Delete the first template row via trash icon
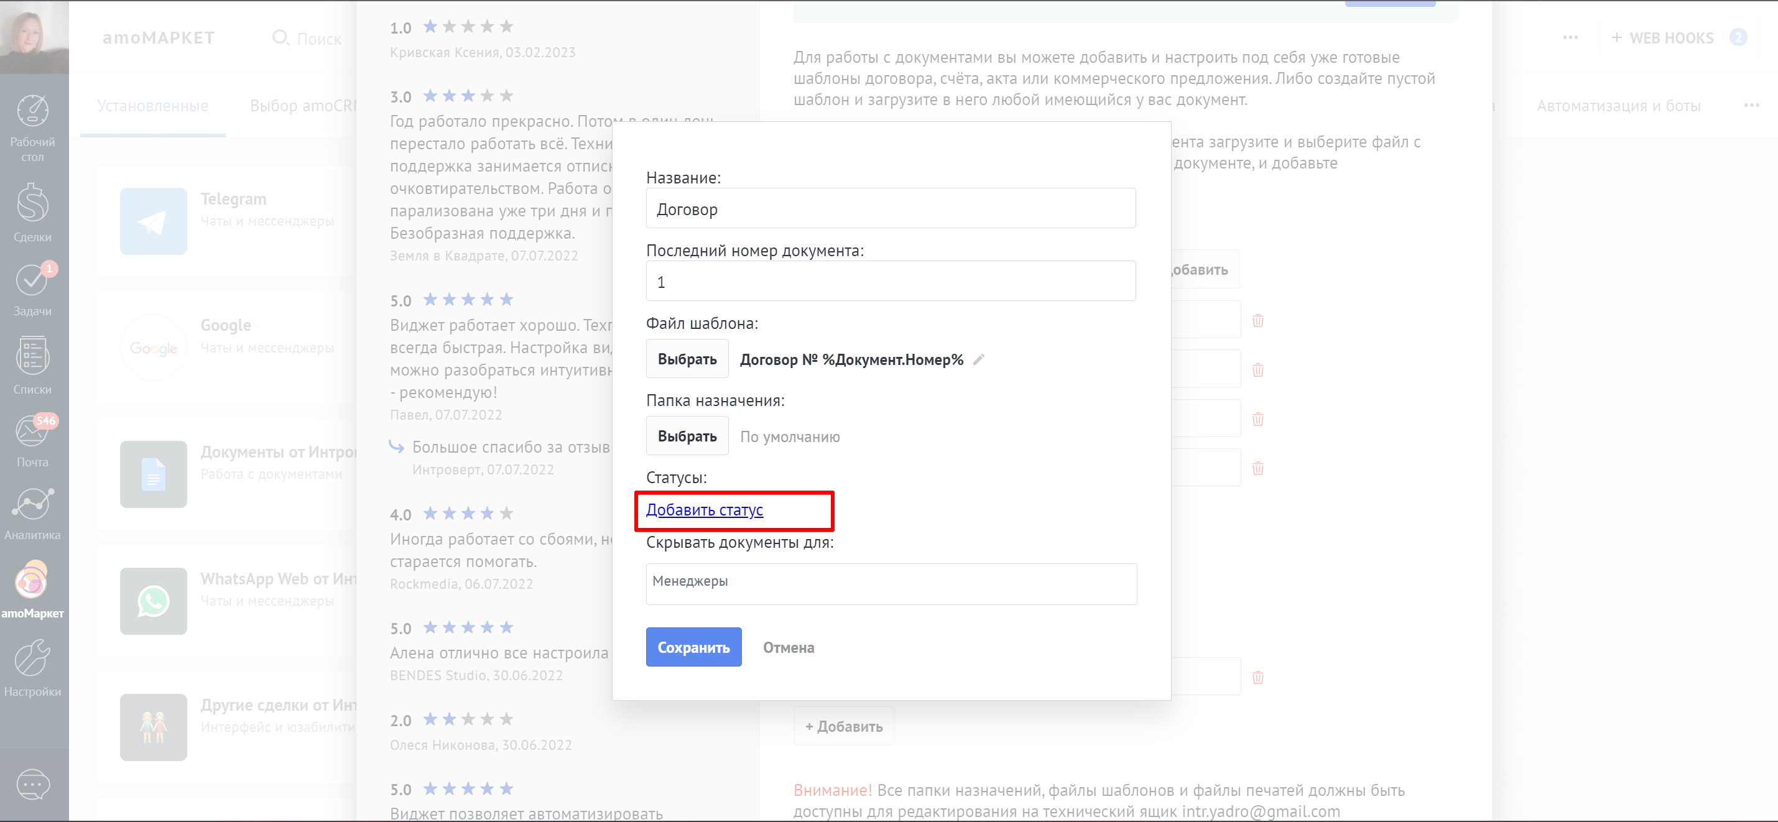The height and width of the screenshot is (822, 1778). click(x=1258, y=320)
